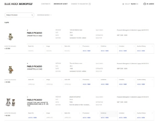Click PENDING status under Basic Info, lot 4
Screen dimensions: 157x131
tap(31, 51)
